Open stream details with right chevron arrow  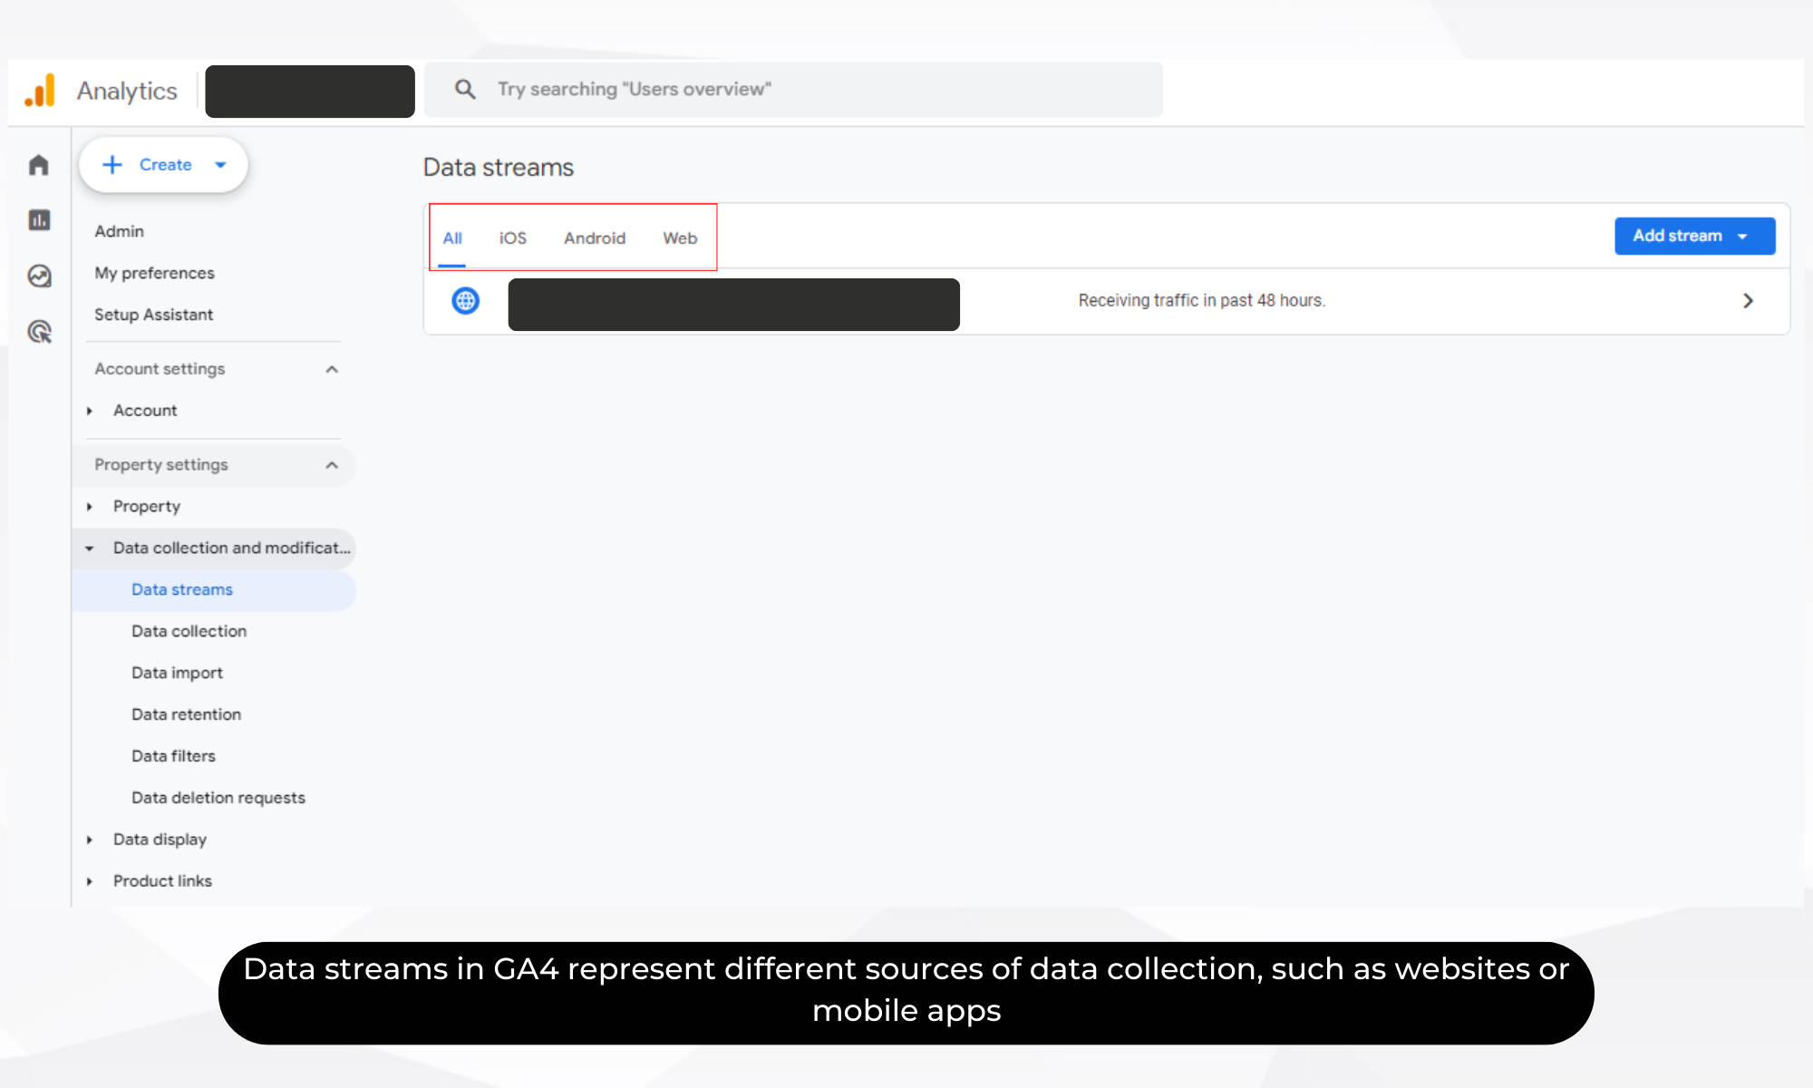click(1748, 301)
